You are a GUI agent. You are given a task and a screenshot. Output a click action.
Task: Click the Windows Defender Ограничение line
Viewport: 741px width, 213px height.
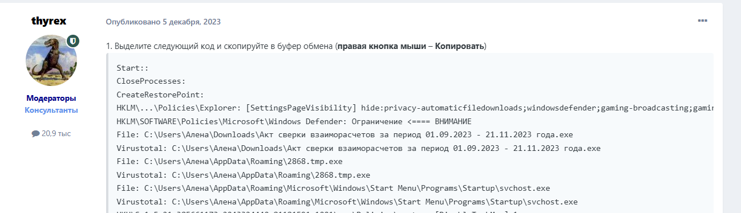294,121
